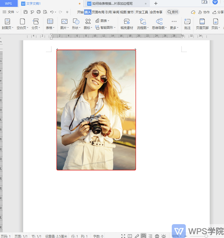Click the cloud sync icon
This screenshot has height=238, width=224.
tap(193, 12)
